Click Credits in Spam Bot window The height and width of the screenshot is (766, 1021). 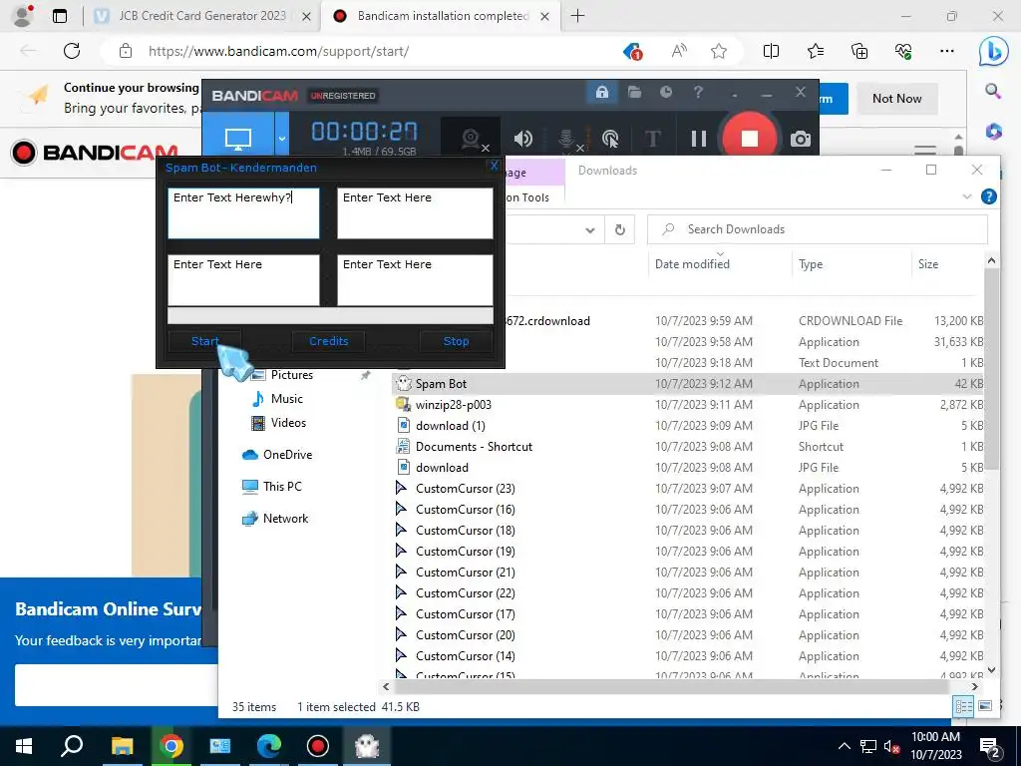pos(328,341)
